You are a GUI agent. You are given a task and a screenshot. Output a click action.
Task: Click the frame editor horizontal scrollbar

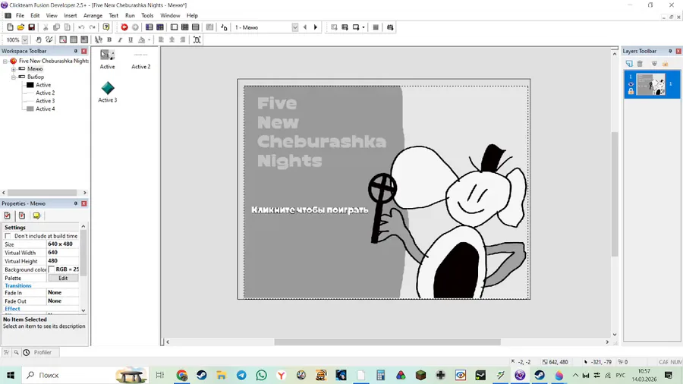pyautogui.click(x=387, y=342)
